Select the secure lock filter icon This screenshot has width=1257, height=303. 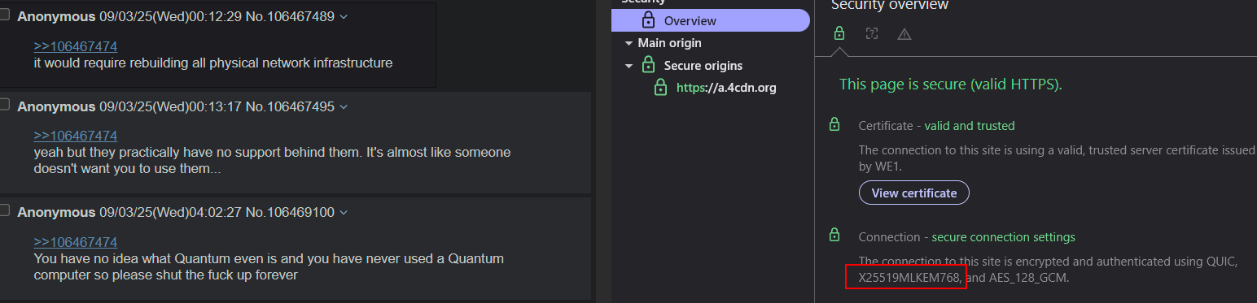pyautogui.click(x=839, y=33)
